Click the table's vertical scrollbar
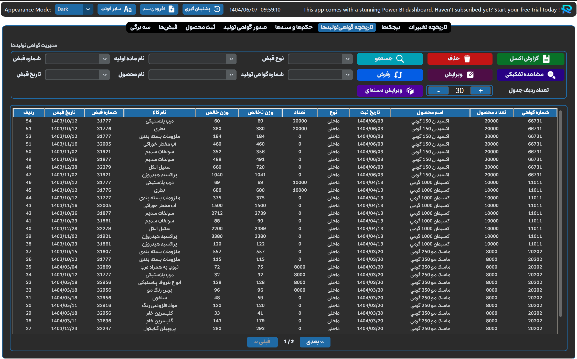Image resolution: width=577 pixels, height=359 pixels. 560,213
